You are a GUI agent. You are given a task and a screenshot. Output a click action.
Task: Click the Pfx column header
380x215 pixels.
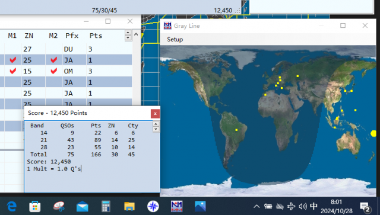coord(72,36)
